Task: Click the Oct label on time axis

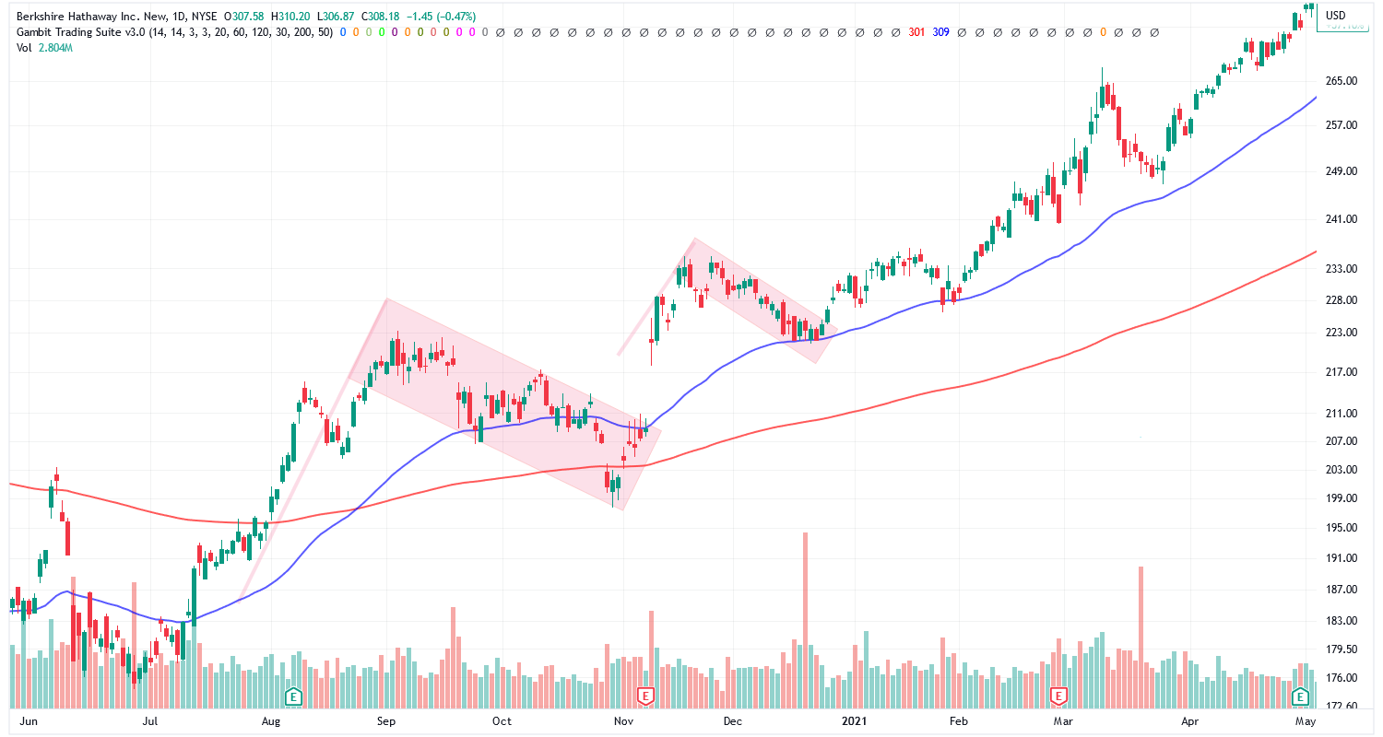Action: point(502,723)
